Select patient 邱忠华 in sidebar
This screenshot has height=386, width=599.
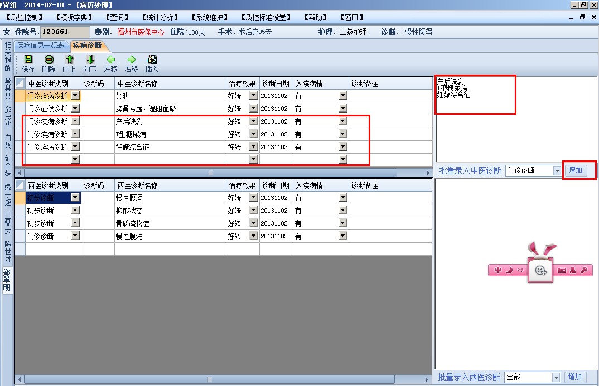pos(7,117)
